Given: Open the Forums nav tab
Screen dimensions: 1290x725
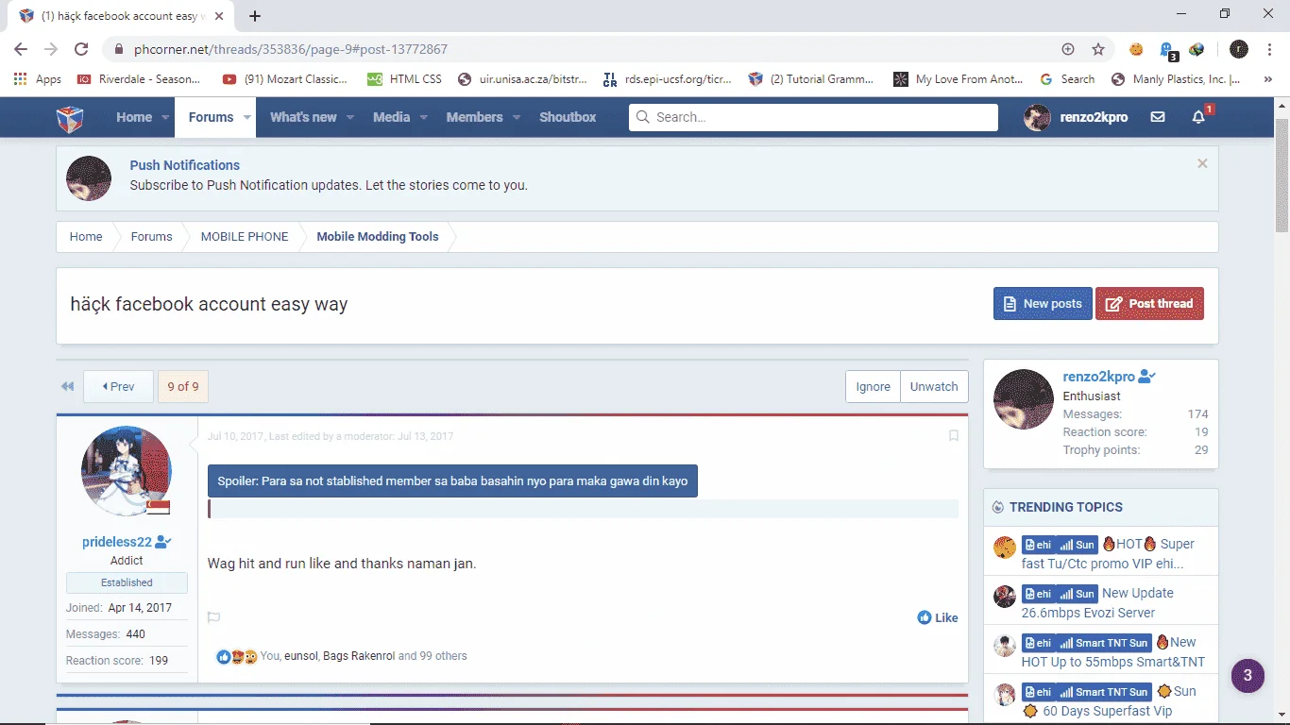Looking at the screenshot, I should [211, 117].
